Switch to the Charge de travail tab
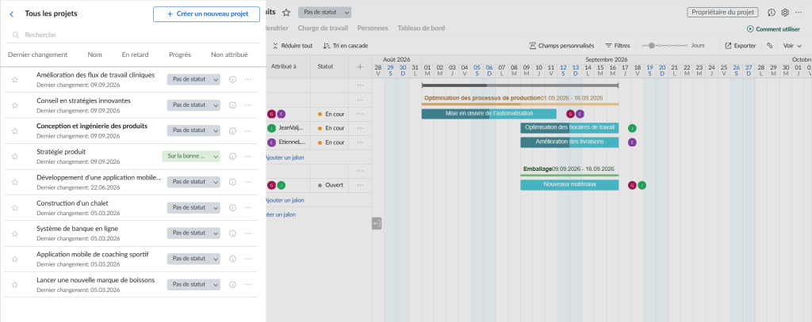The width and height of the screenshot is (812, 322). click(x=323, y=28)
